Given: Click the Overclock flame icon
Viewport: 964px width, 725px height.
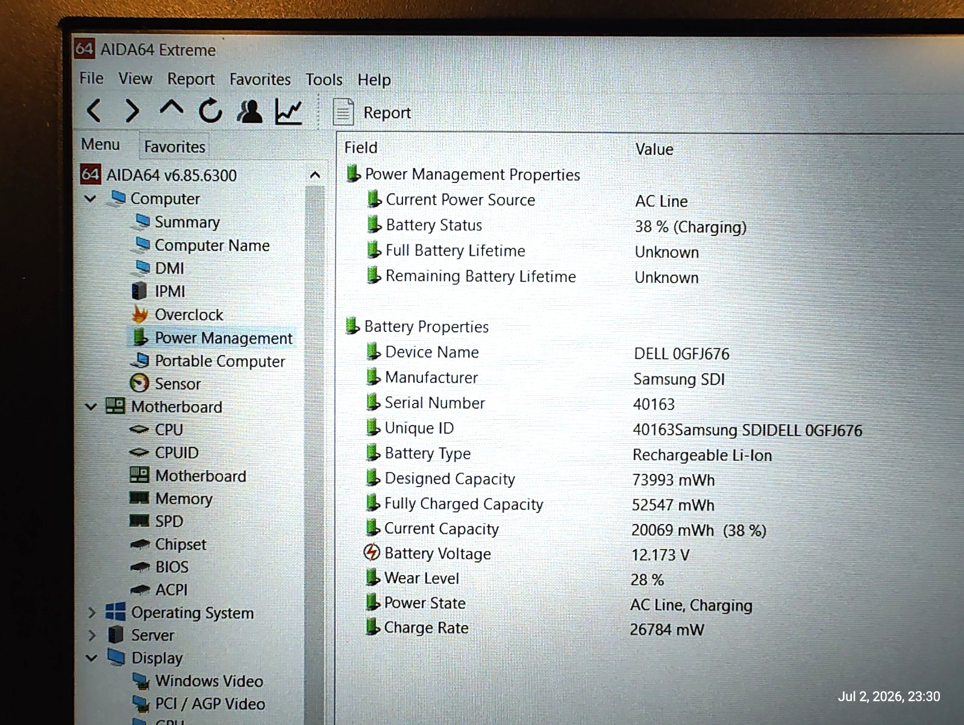Looking at the screenshot, I should click(140, 314).
